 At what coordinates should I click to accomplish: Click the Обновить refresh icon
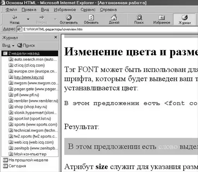pos(91,17)
